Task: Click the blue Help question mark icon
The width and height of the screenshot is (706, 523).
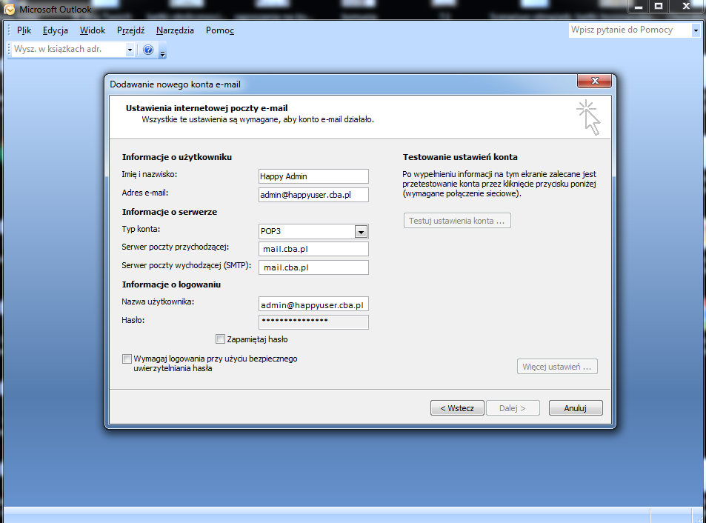Action: click(x=148, y=50)
